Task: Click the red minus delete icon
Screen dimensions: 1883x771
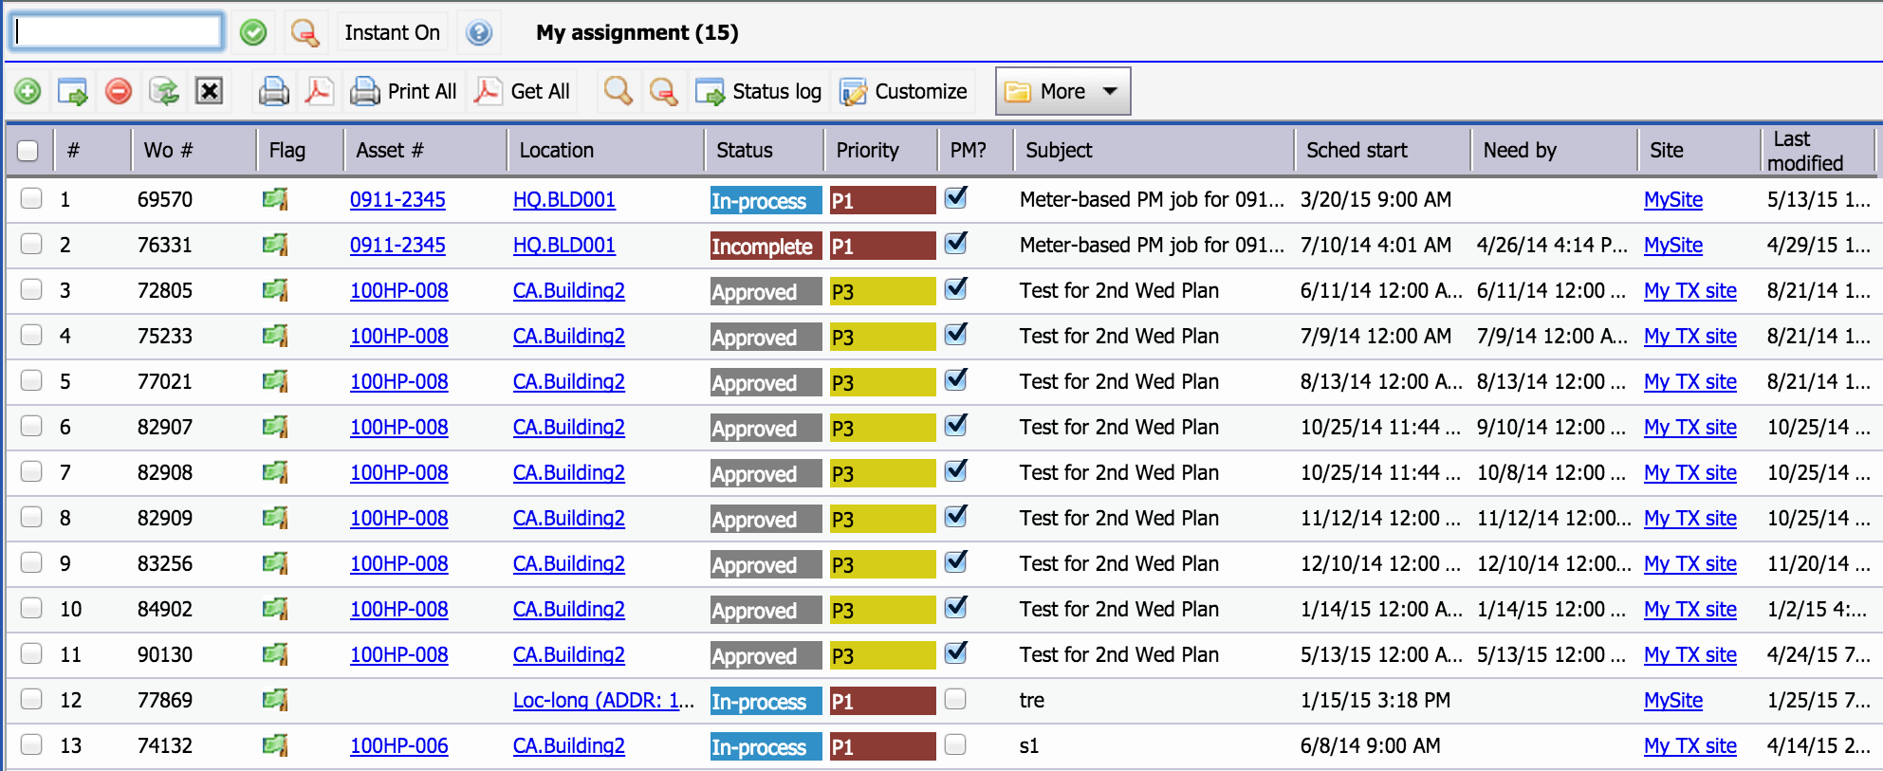Action: pyautogui.click(x=119, y=91)
